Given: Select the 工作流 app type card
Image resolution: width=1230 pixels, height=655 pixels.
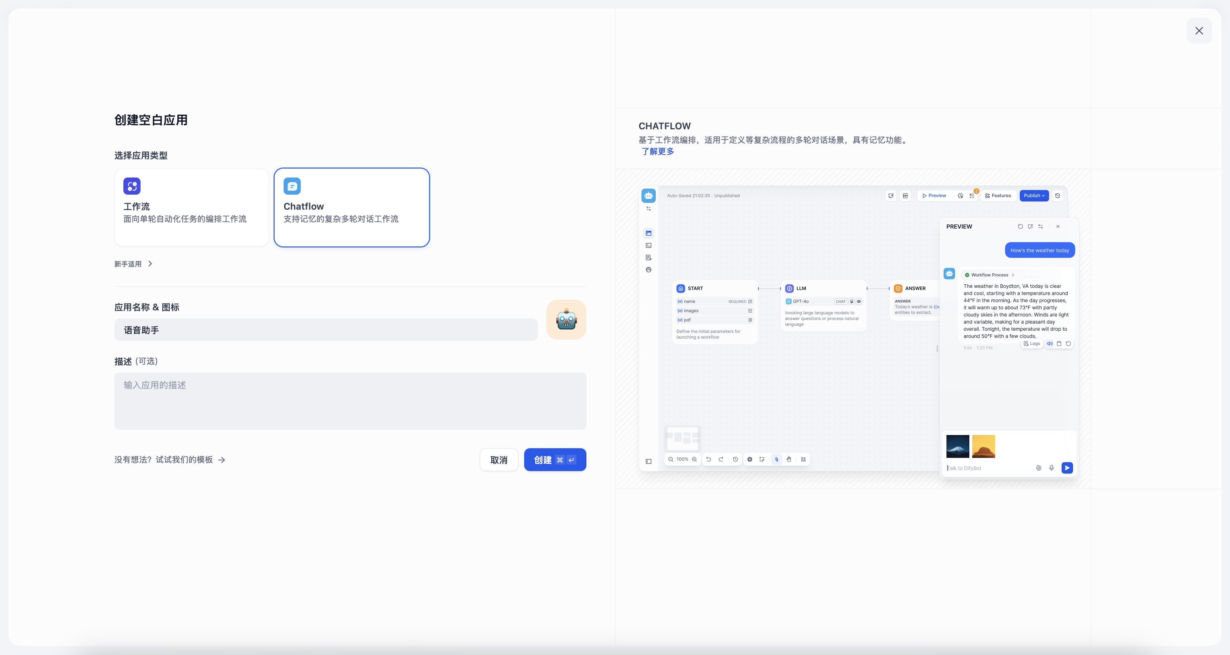Looking at the screenshot, I should point(191,207).
